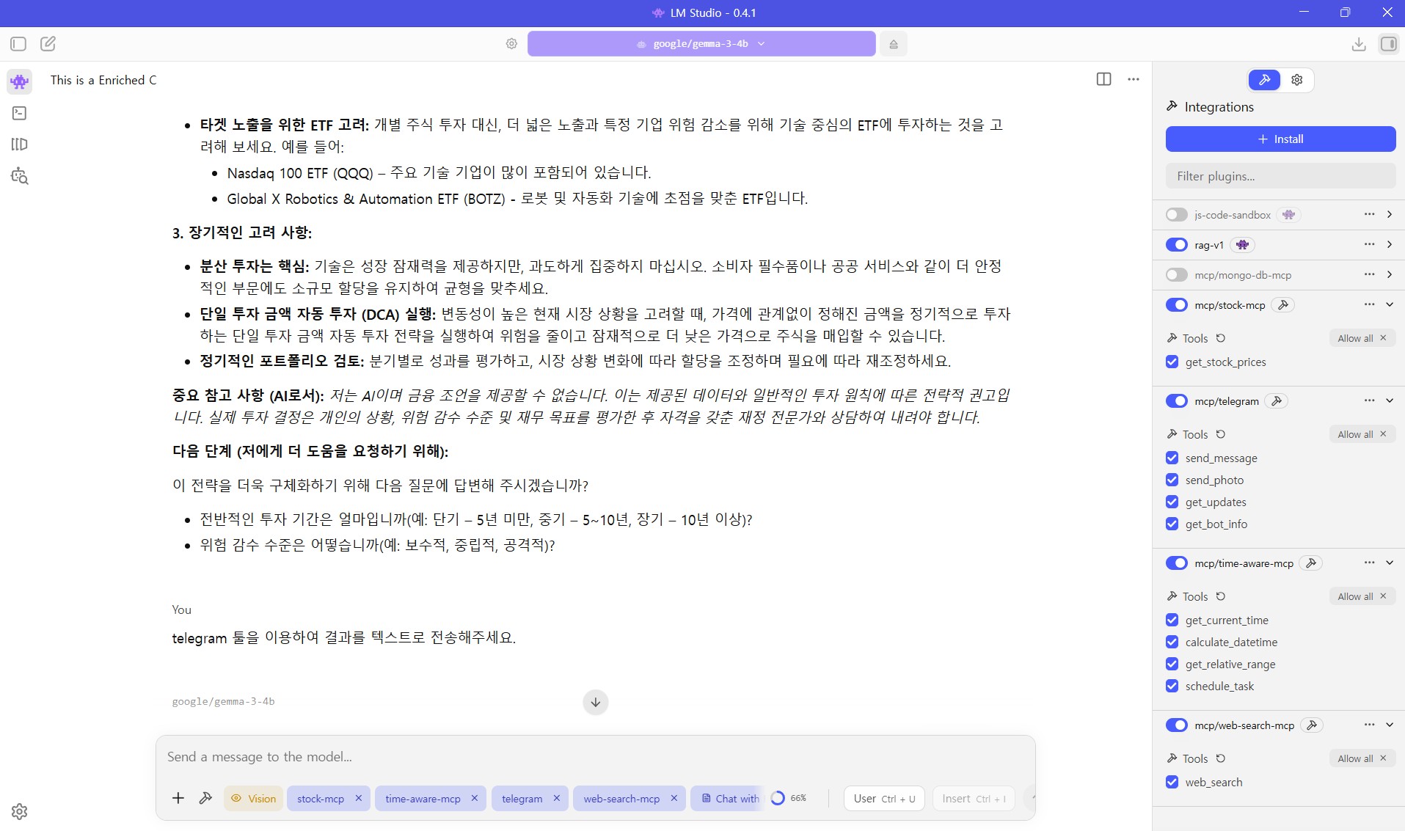Disable the mcp/stock-mcp toggle
The width and height of the screenshot is (1405, 831).
click(x=1176, y=304)
